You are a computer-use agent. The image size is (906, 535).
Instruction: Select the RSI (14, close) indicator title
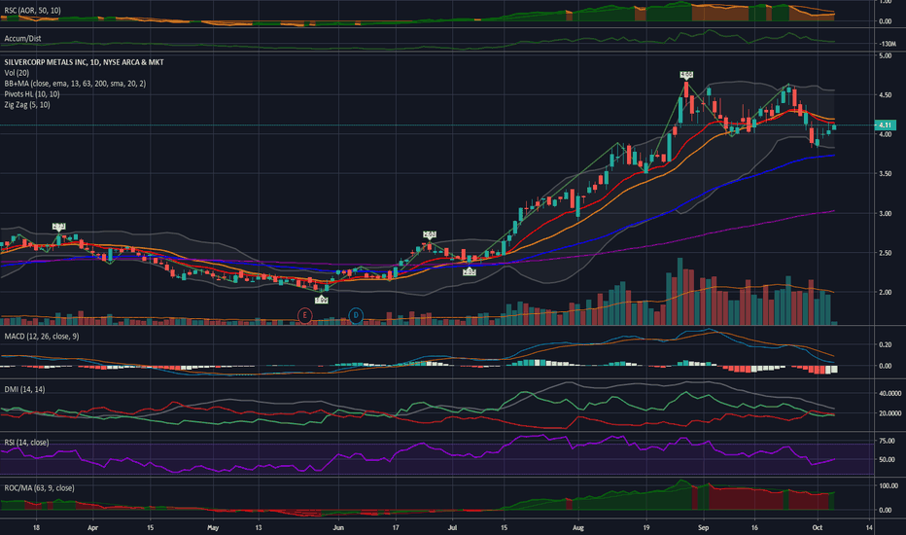pyautogui.click(x=26, y=442)
